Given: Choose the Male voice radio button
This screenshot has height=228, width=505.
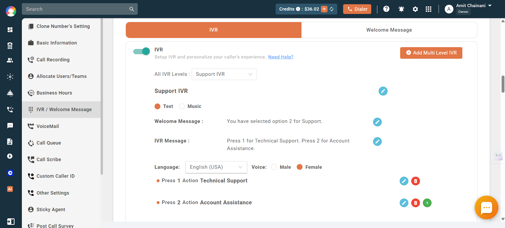Looking at the screenshot, I should point(274,167).
